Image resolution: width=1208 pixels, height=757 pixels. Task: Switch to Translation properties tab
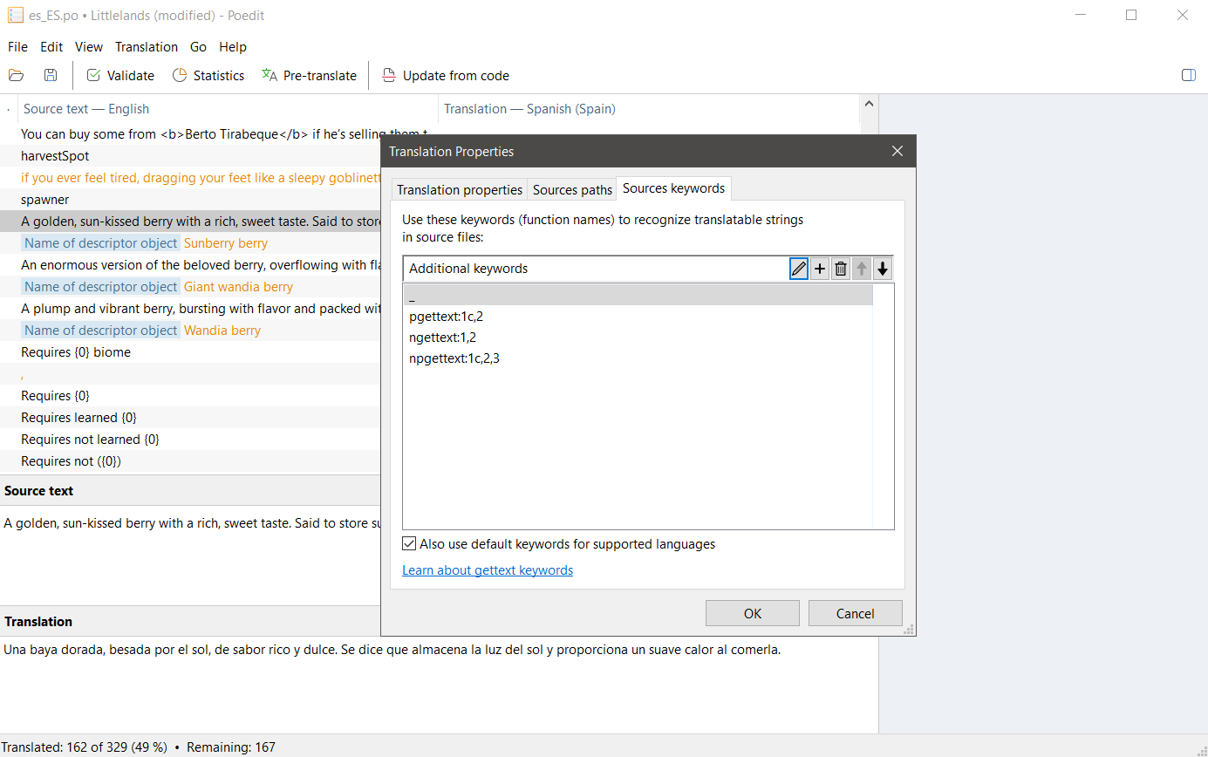pyautogui.click(x=459, y=189)
